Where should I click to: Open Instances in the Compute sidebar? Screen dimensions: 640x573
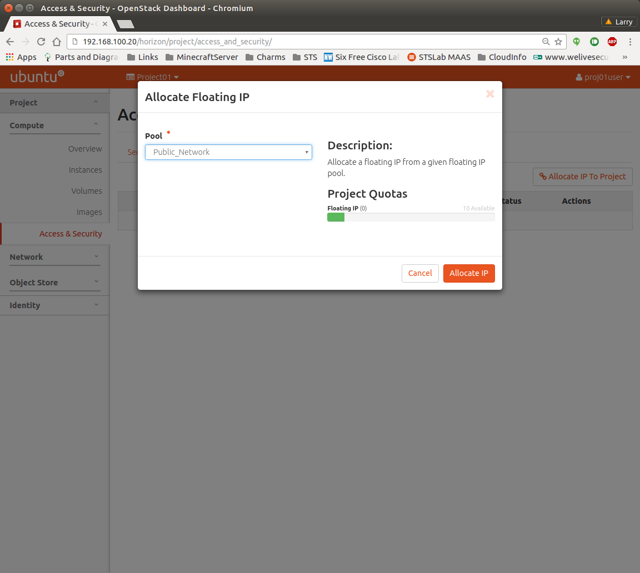(x=85, y=170)
